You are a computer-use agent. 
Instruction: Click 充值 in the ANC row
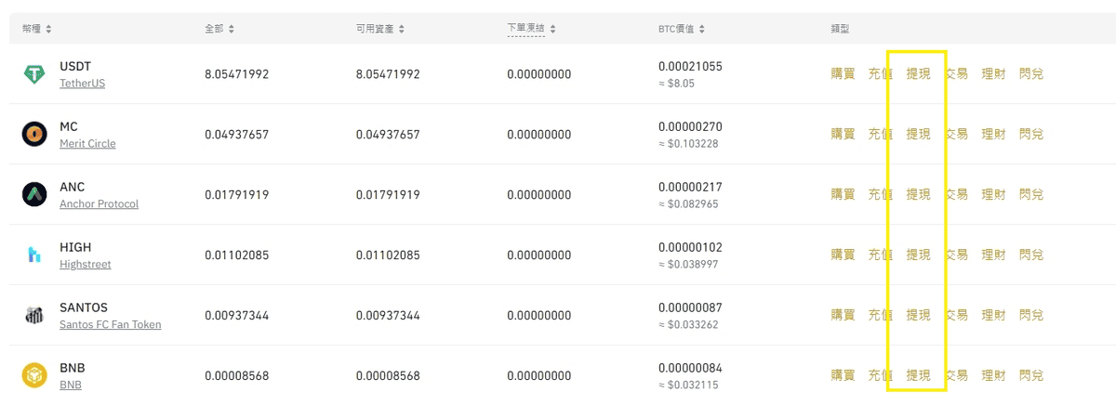click(880, 195)
